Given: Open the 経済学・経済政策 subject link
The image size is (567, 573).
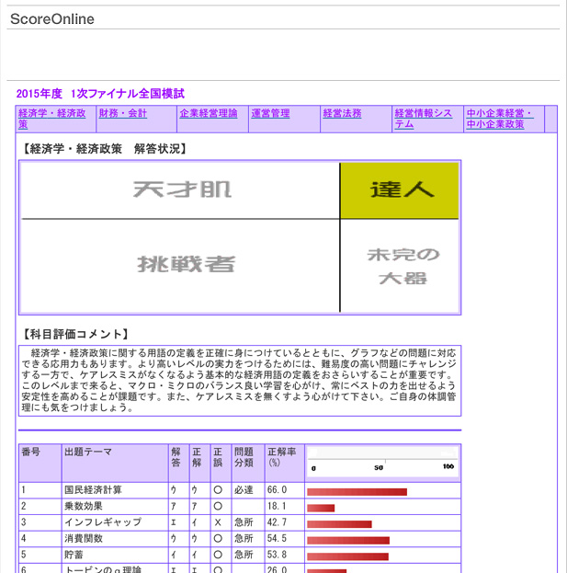Looking at the screenshot, I should tap(51, 119).
